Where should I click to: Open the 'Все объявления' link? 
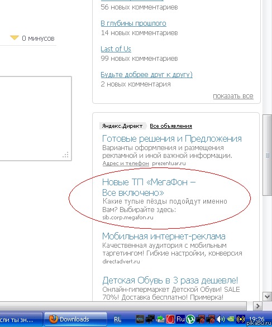point(171,126)
